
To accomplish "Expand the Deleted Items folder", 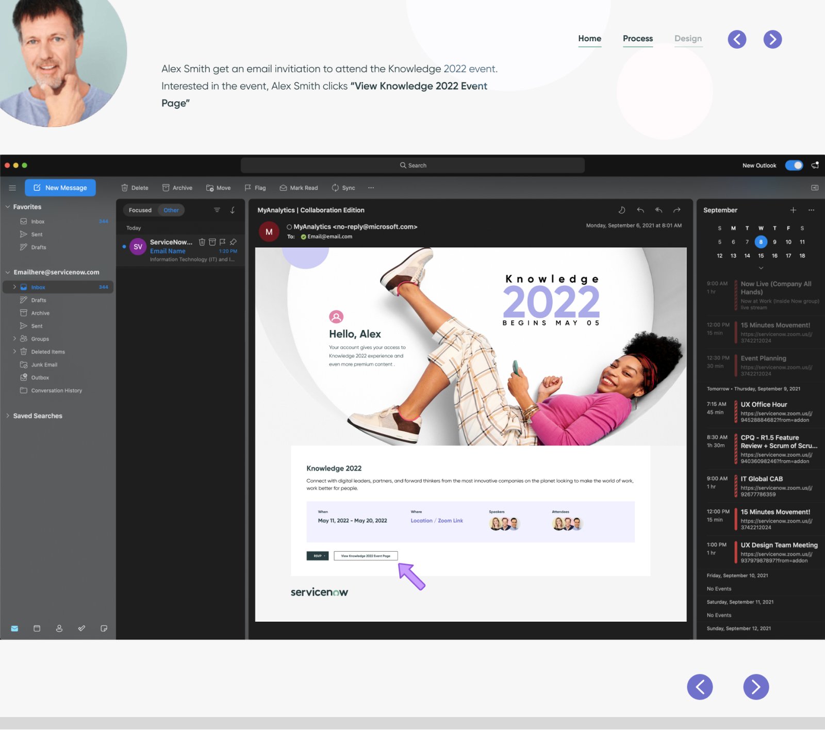I will tap(14, 352).
